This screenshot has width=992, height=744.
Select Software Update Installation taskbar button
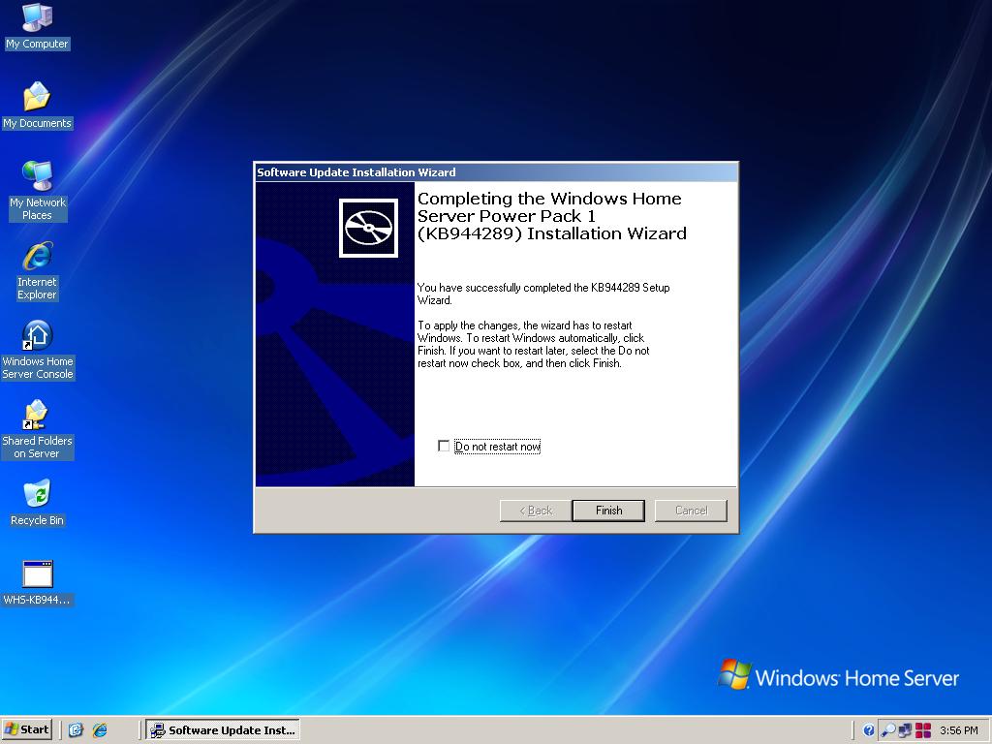(x=222, y=729)
